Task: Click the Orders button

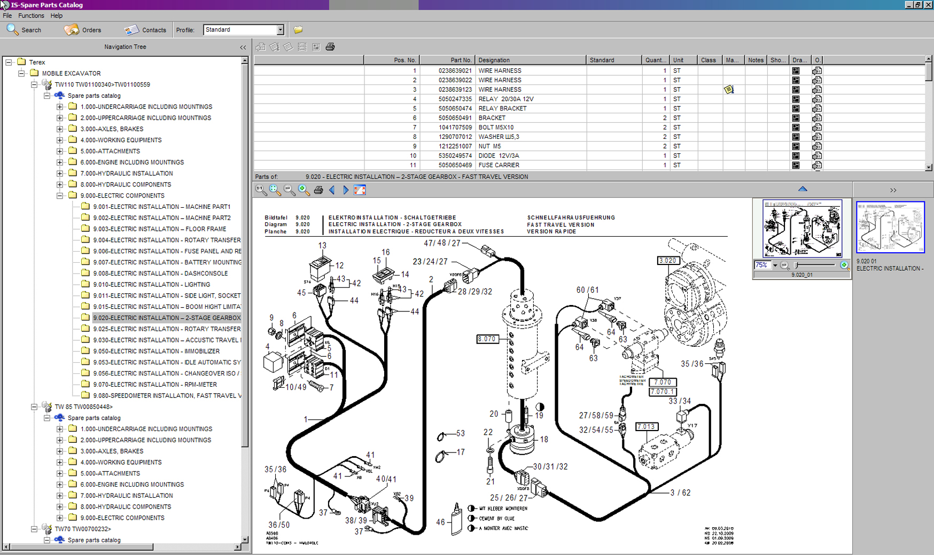Action: (x=83, y=30)
